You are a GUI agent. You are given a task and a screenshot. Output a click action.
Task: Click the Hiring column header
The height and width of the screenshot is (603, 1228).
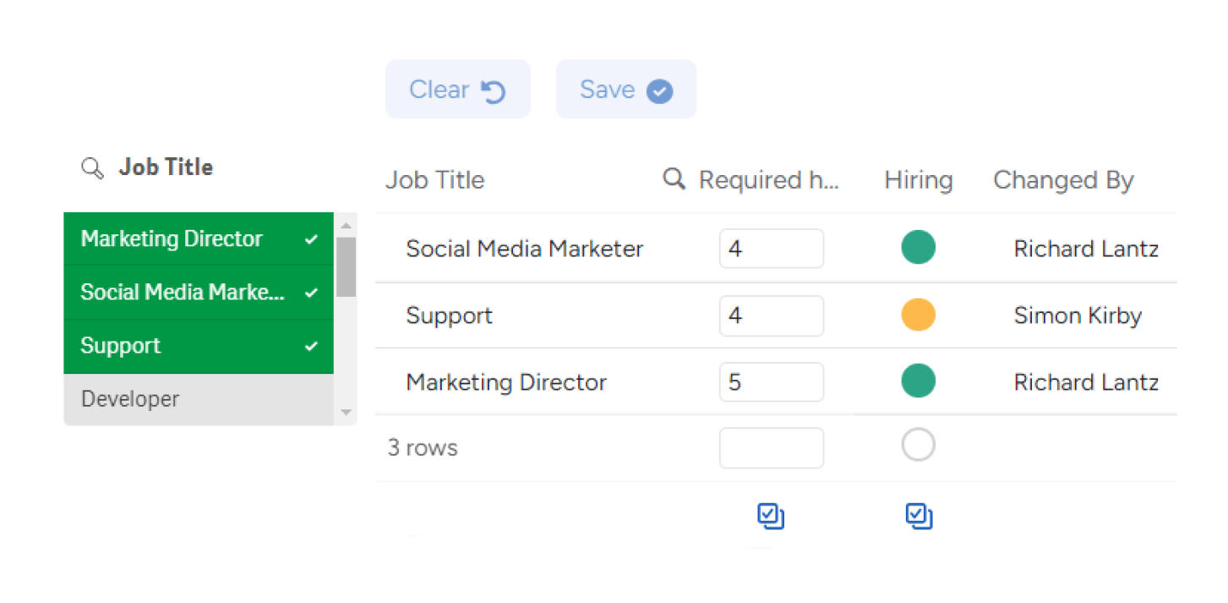click(918, 180)
